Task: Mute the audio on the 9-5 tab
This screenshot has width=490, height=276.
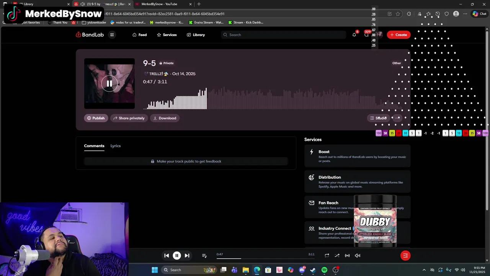Action: tap(82, 4)
